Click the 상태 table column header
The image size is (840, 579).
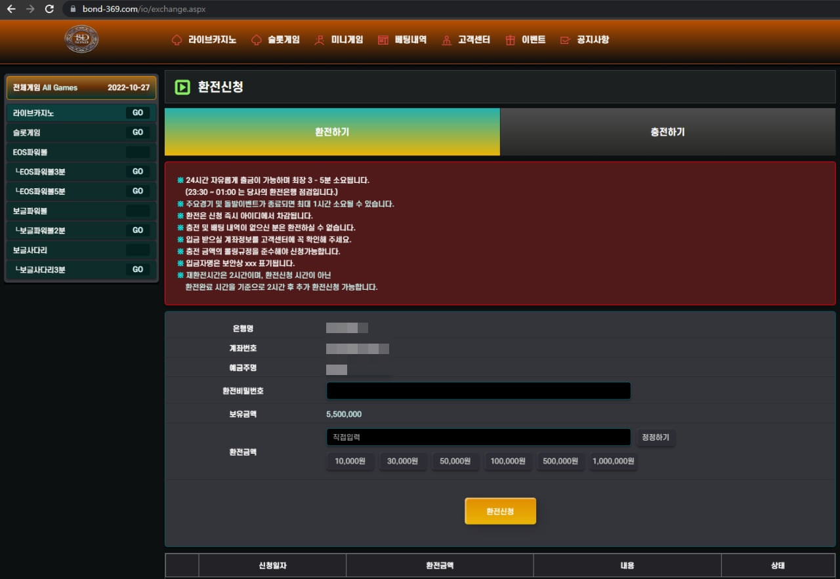pyautogui.click(x=778, y=566)
